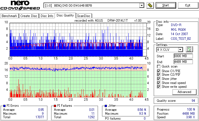Click the blue PI Errors legend square
The width and height of the screenshot is (199, 121).
pos(4,106)
